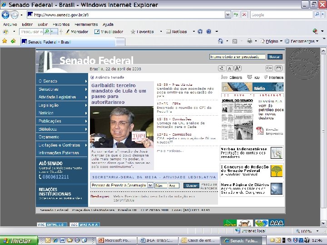Open the Editar menu

tap(27, 24)
